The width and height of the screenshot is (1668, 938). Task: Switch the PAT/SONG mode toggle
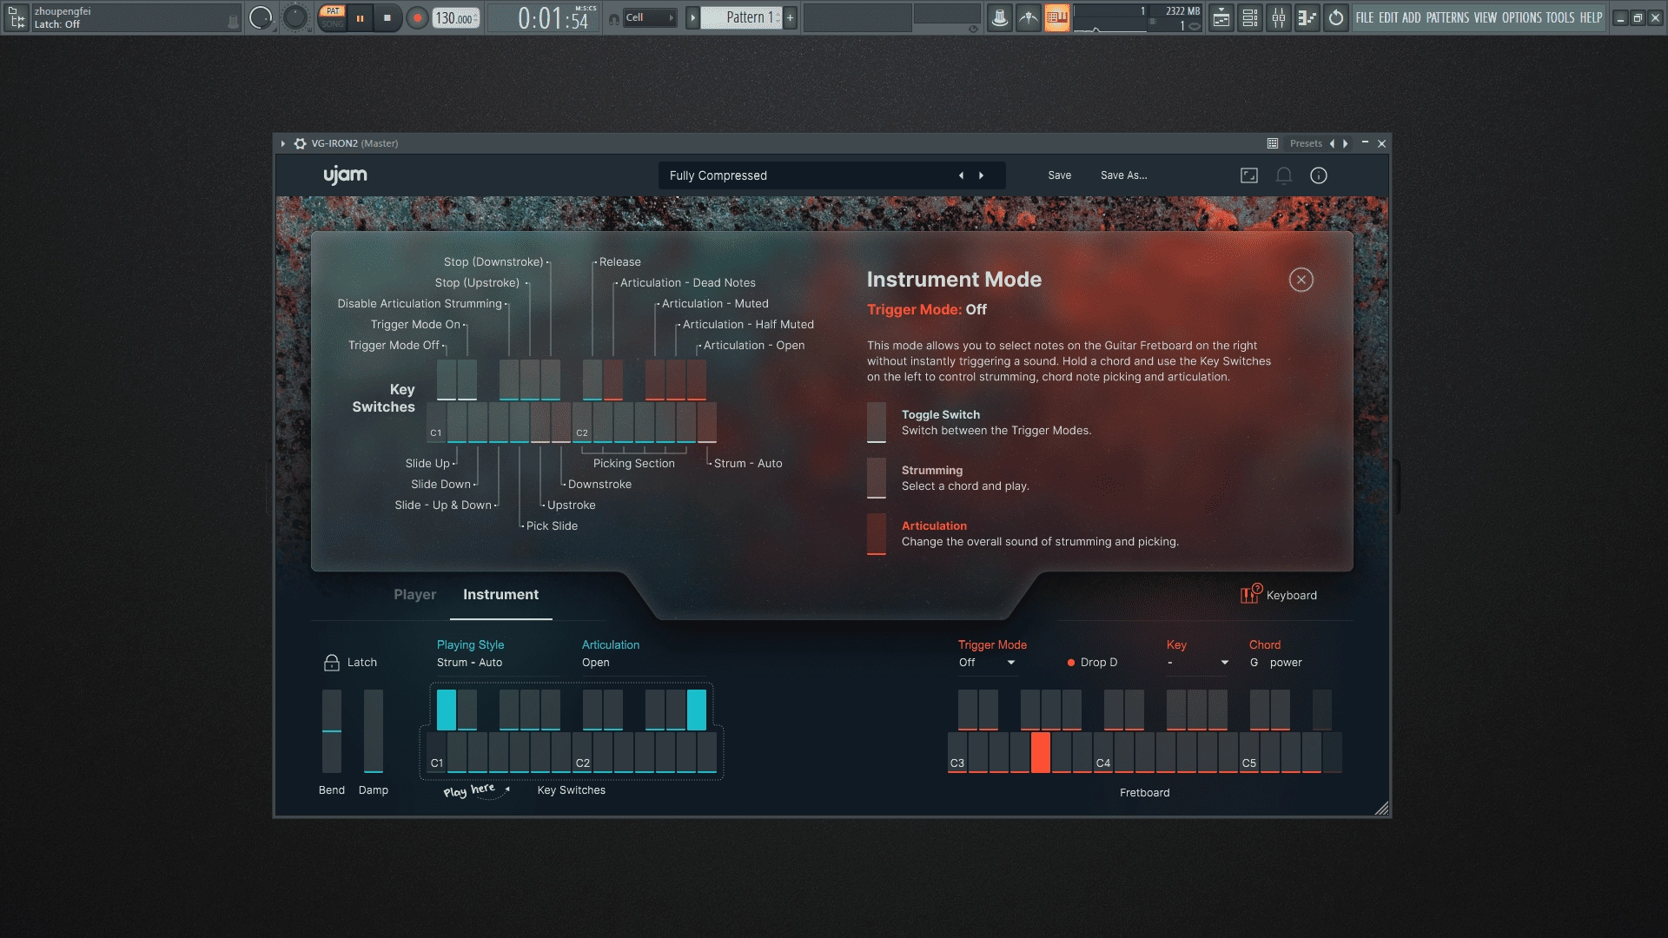tap(333, 17)
